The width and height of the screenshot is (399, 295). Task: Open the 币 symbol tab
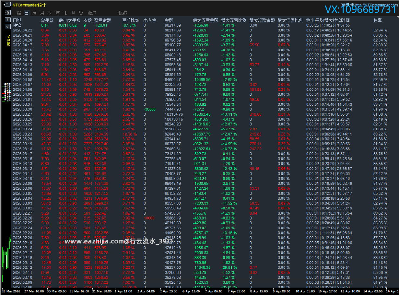(65, 13)
